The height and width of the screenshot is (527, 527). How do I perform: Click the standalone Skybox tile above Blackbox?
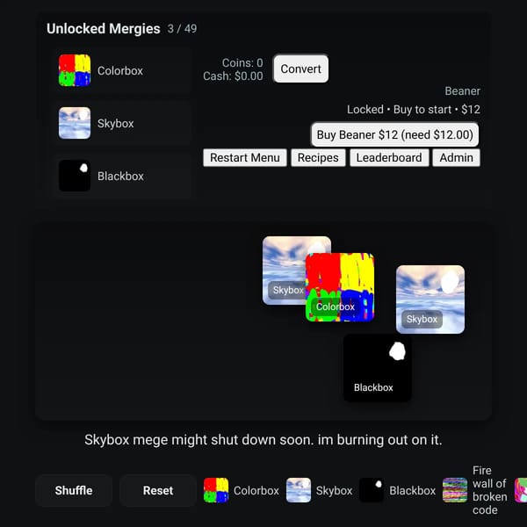[430, 300]
